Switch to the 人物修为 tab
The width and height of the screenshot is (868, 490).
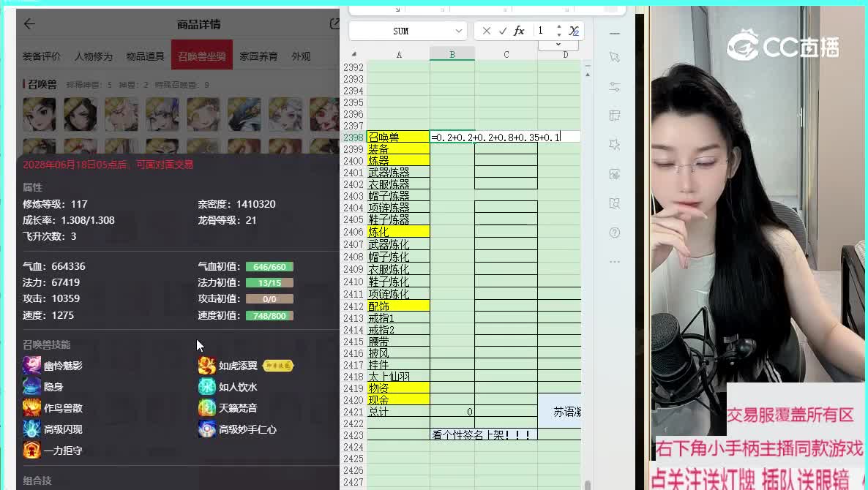click(x=94, y=56)
